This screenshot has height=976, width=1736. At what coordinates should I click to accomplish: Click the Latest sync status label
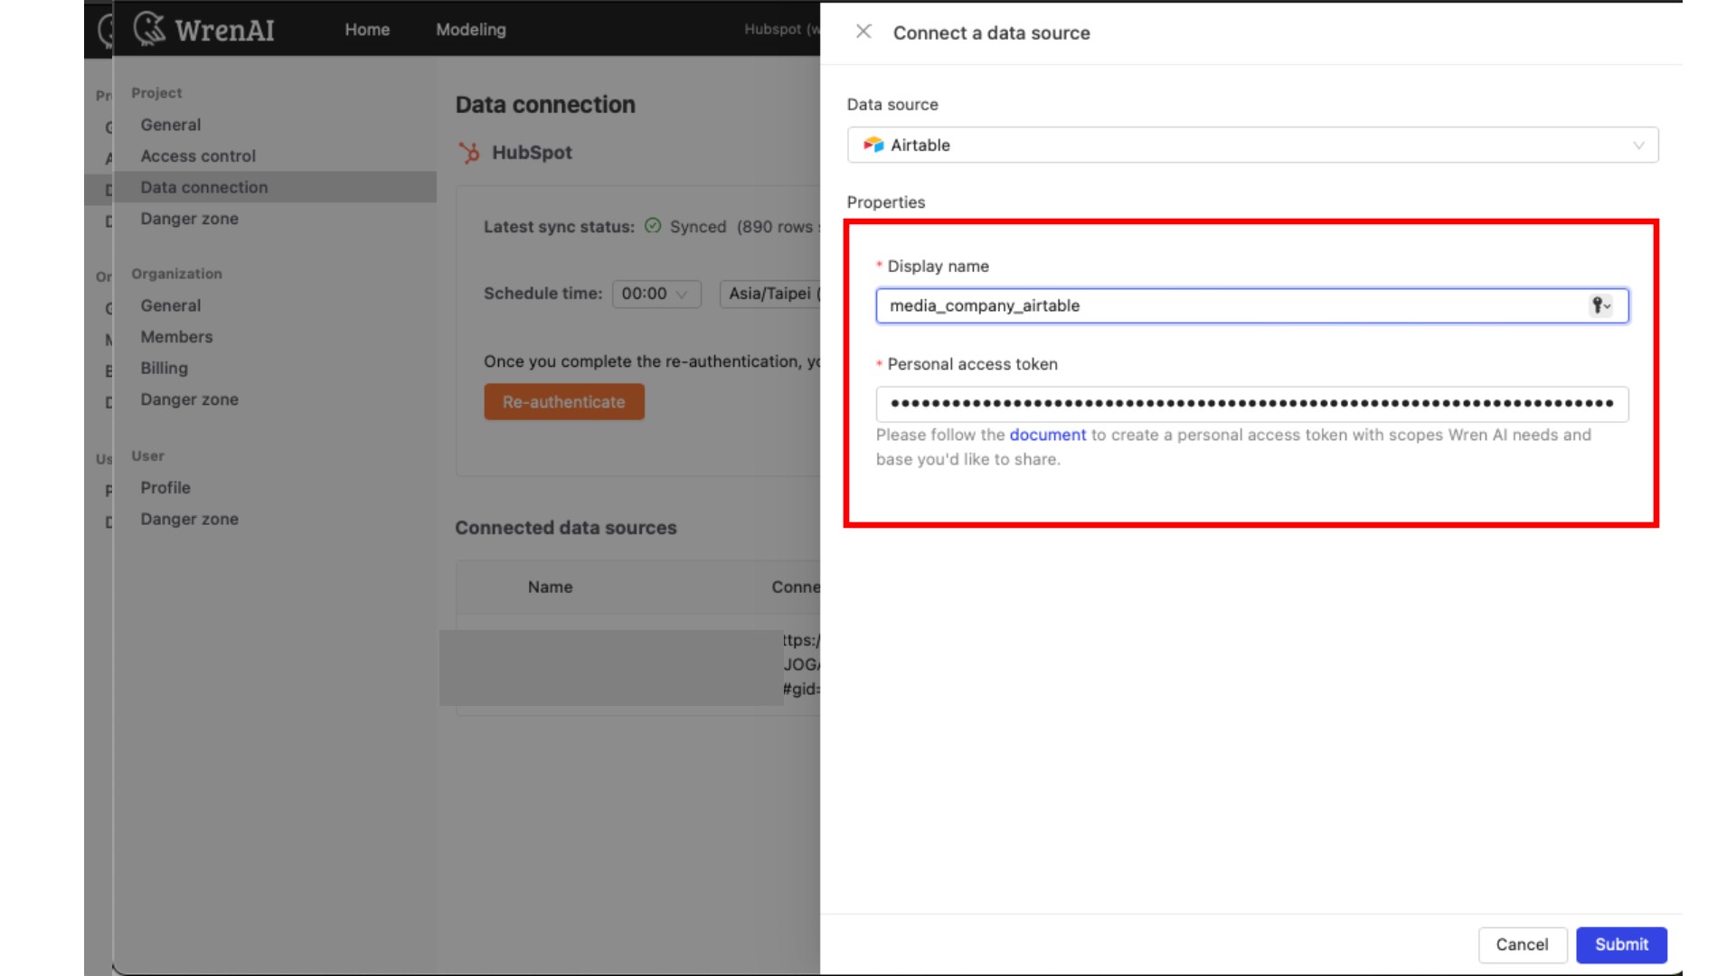[559, 227]
